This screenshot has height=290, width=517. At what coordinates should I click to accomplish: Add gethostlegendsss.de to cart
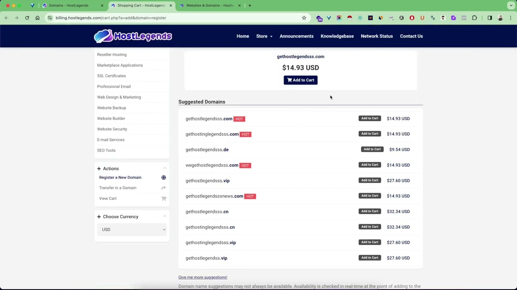[x=372, y=149]
